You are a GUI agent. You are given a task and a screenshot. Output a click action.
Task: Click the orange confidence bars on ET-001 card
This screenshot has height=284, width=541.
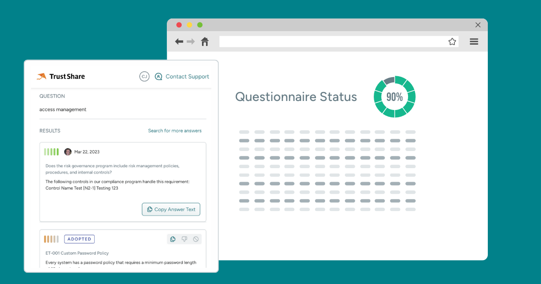point(51,239)
